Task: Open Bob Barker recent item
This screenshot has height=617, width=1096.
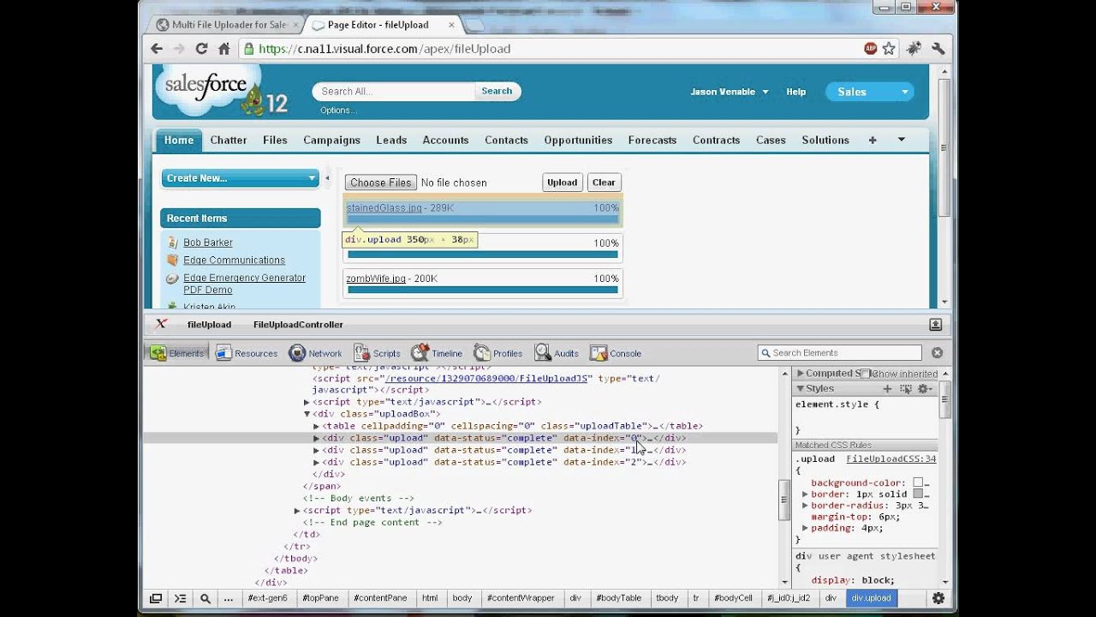Action: pyautogui.click(x=208, y=243)
